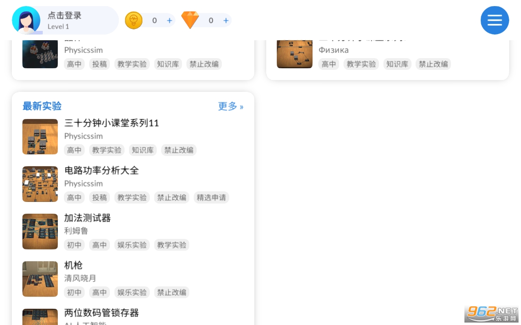The width and height of the screenshot is (521, 325).
Task: Open thumbnail of 三十分钟小课堂系列11
Action: 40,136
